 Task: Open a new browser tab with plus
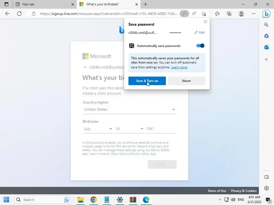pos(145,4)
